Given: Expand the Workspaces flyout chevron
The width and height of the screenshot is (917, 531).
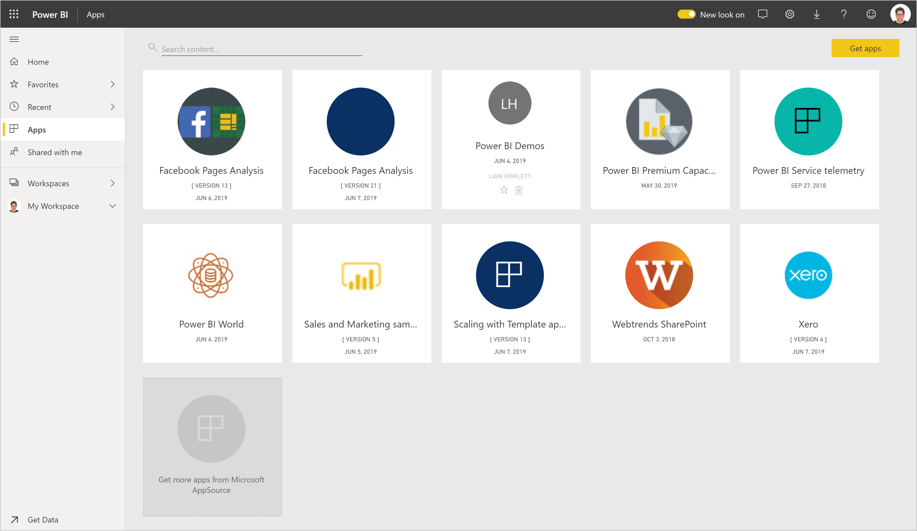Looking at the screenshot, I should tap(113, 183).
